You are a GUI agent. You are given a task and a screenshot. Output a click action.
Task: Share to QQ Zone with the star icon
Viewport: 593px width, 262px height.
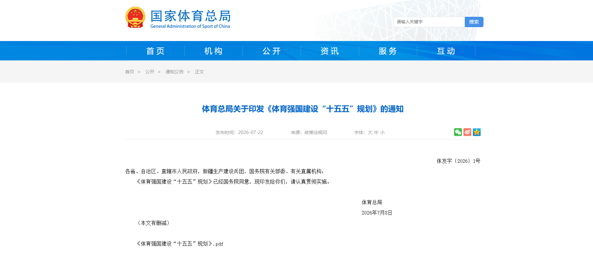[x=476, y=132]
